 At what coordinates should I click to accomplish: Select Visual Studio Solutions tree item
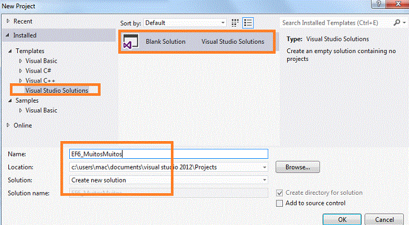pyautogui.click(x=57, y=90)
